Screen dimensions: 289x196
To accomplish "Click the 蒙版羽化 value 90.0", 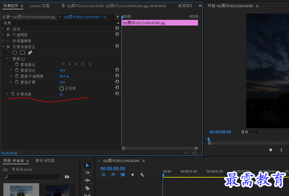I will pos(62,71).
